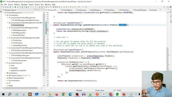172x97 pixels.
Task: Select ProductAPI.java in Package Explorer
Action: click(x=18, y=25)
